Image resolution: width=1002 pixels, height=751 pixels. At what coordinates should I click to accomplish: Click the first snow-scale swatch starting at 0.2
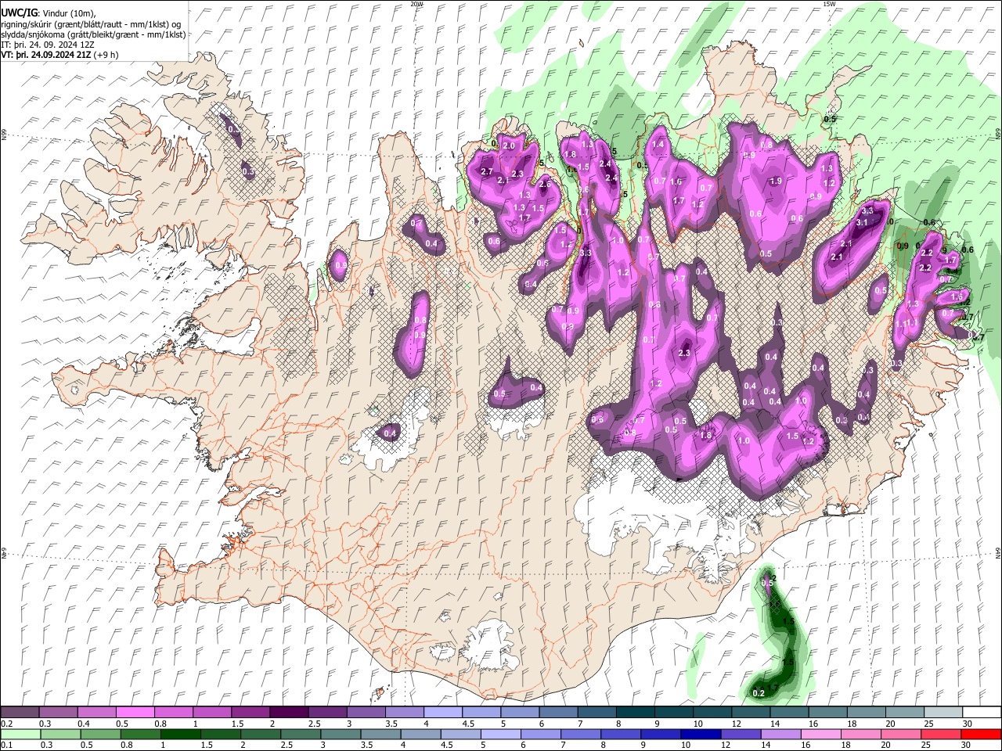(x=20, y=713)
